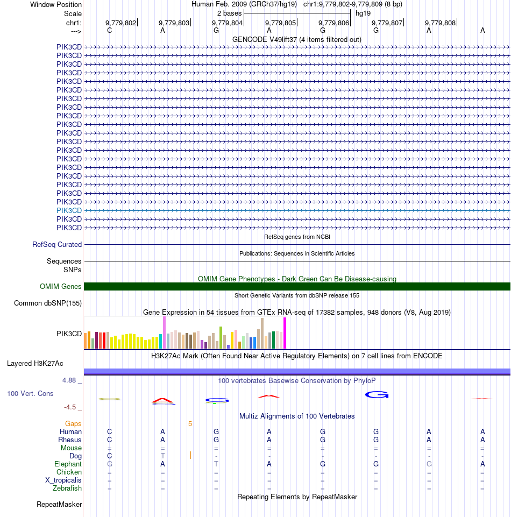The image size is (511, 517).
Task: Click the dark green OMIM Genes bar
Action: pos(297,287)
